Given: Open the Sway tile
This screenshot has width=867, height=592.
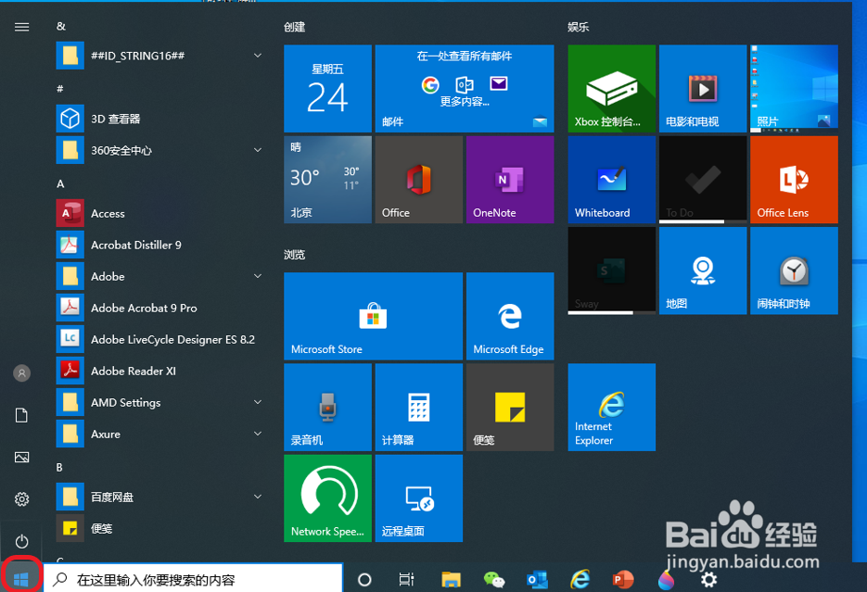Looking at the screenshot, I should point(612,271).
